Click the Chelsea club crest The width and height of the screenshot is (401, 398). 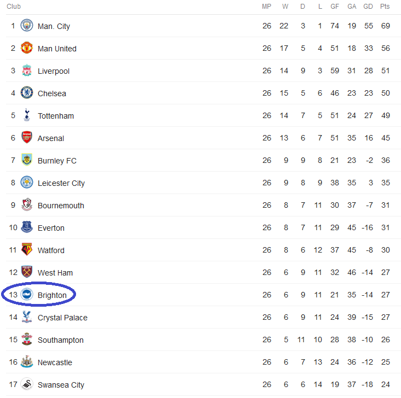(27, 93)
